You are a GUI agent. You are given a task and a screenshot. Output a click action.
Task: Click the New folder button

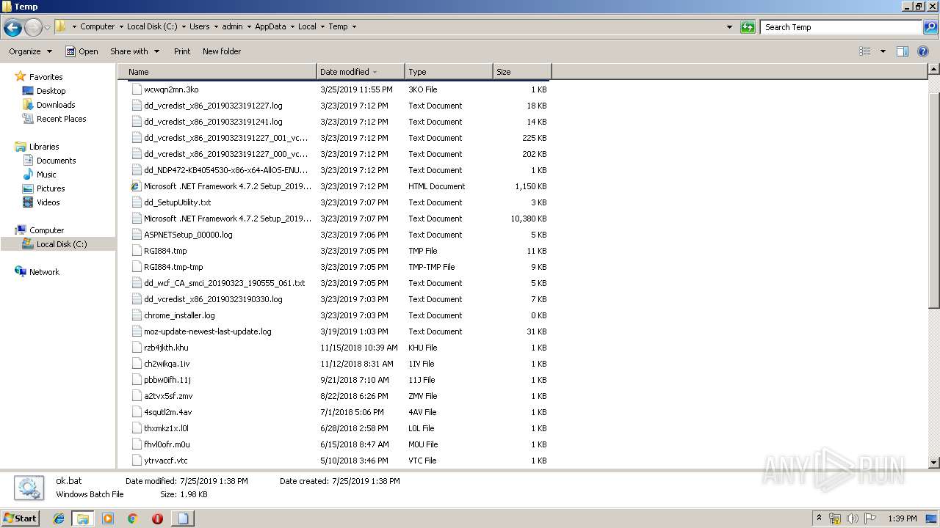[x=222, y=51]
